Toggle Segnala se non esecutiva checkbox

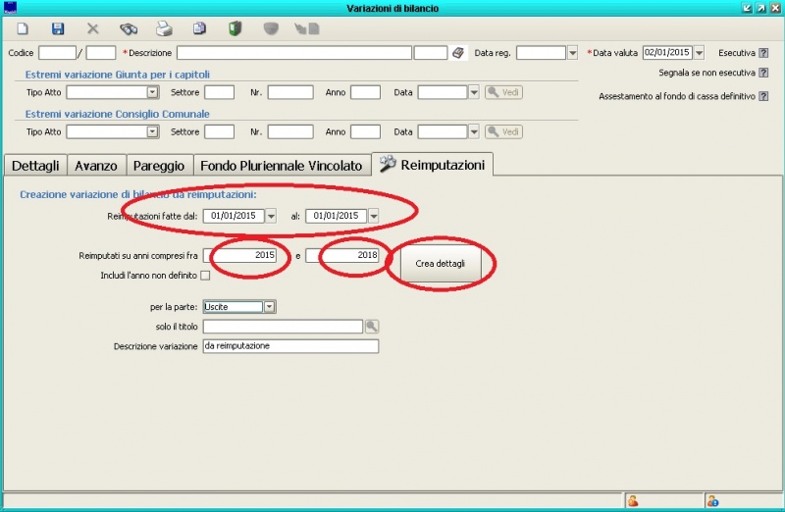(x=763, y=73)
